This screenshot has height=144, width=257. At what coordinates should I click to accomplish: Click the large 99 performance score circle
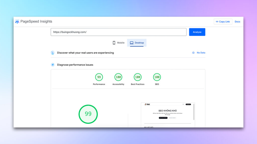coord(88,114)
